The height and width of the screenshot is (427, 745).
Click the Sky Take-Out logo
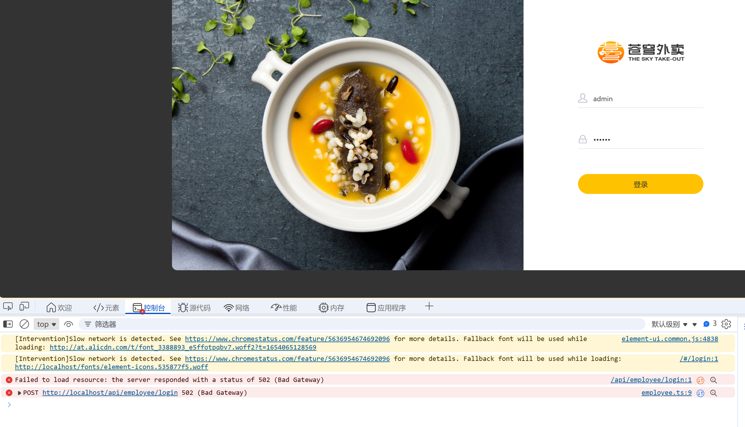pos(641,52)
